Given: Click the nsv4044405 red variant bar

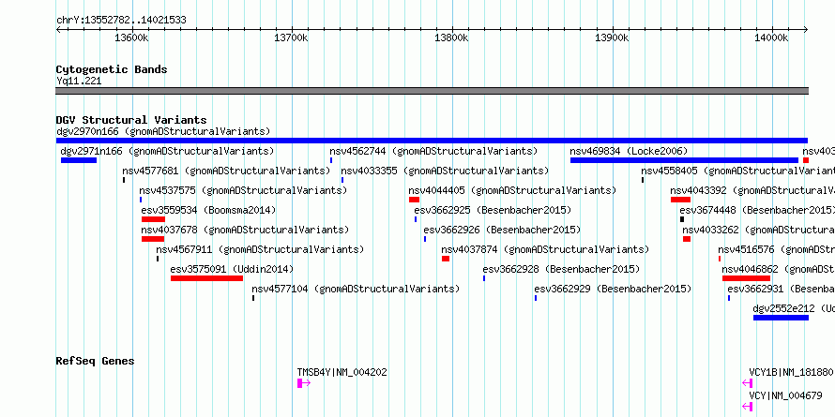Looking at the screenshot, I should pos(415,200).
